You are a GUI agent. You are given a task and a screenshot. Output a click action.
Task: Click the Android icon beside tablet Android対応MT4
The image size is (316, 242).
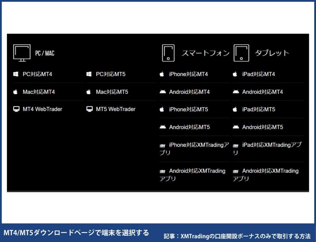coord(236,92)
